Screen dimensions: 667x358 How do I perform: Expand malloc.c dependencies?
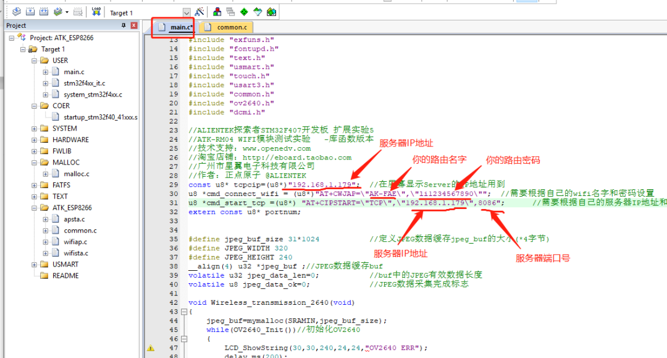click(46, 174)
